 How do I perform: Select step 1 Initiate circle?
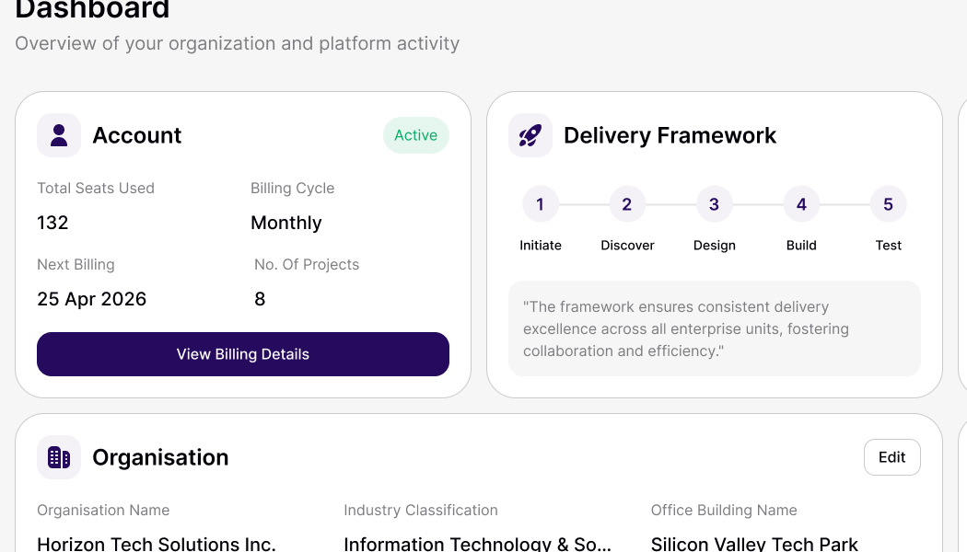click(x=541, y=204)
